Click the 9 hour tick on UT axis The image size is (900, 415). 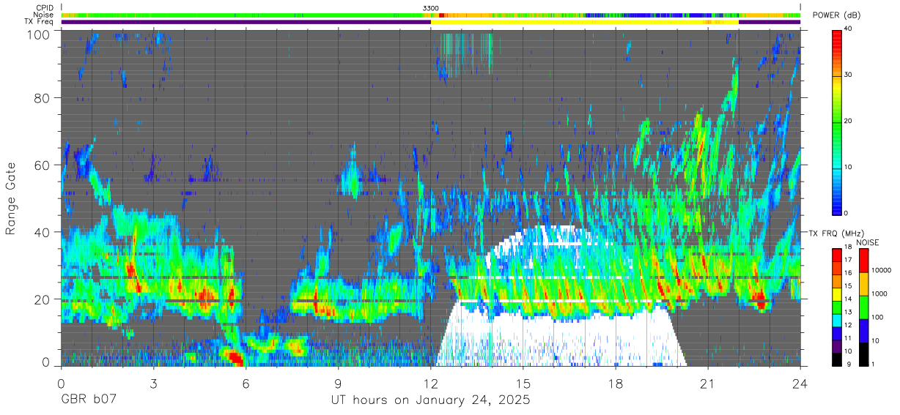(x=339, y=383)
